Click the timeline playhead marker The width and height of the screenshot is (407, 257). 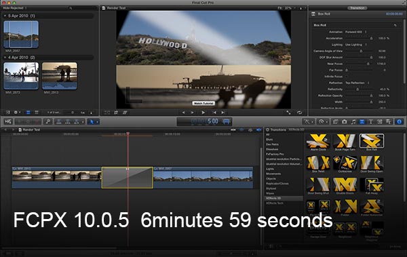pos(128,134)
